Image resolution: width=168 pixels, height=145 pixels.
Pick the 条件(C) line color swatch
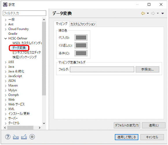pyautogui.click(x=81, y=53)
